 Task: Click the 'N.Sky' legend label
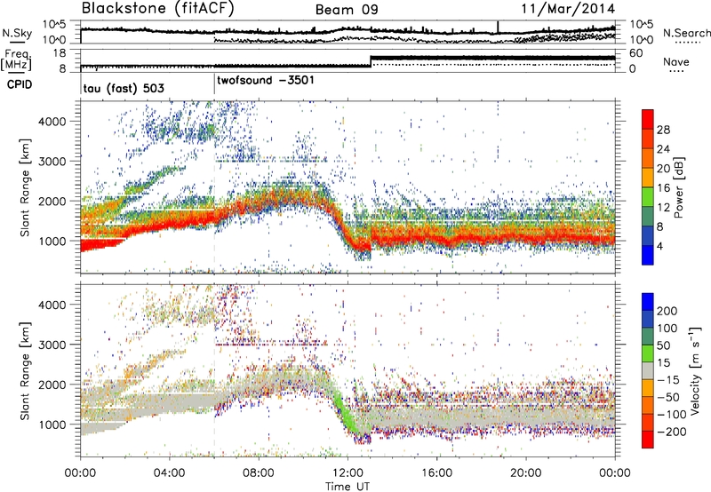[17, 33]
